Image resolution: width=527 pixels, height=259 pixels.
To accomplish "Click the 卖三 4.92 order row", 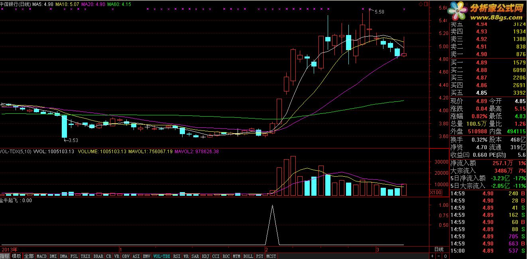I will (488, 39).
